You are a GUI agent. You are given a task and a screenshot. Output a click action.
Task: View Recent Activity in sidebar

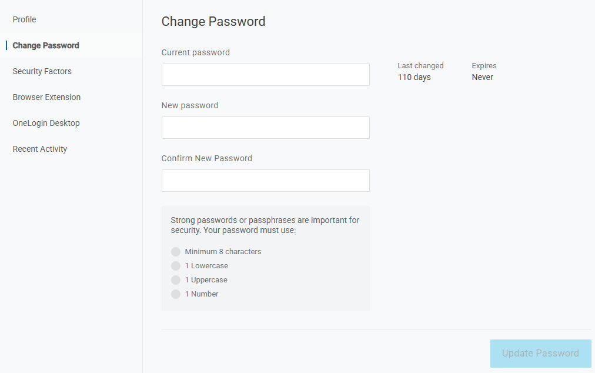pyautogui.click(x=40, y=149)
